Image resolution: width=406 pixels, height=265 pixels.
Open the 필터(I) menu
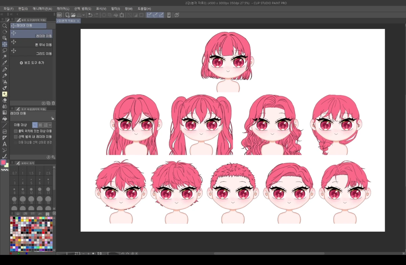coord(115,8)
